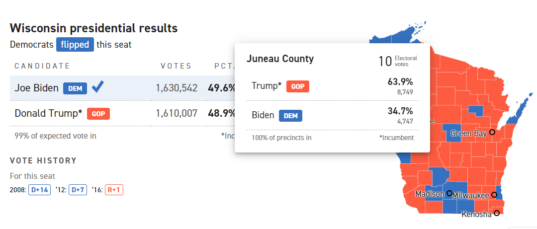Click the '16 R+1 vote history badge

pos(114,190)
